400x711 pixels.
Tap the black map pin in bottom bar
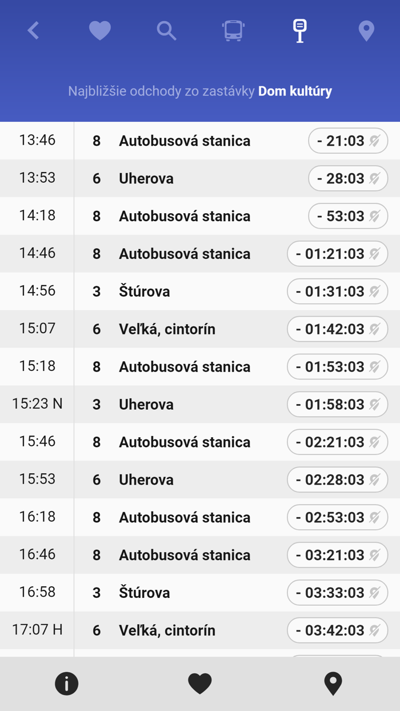pos(333,684)
